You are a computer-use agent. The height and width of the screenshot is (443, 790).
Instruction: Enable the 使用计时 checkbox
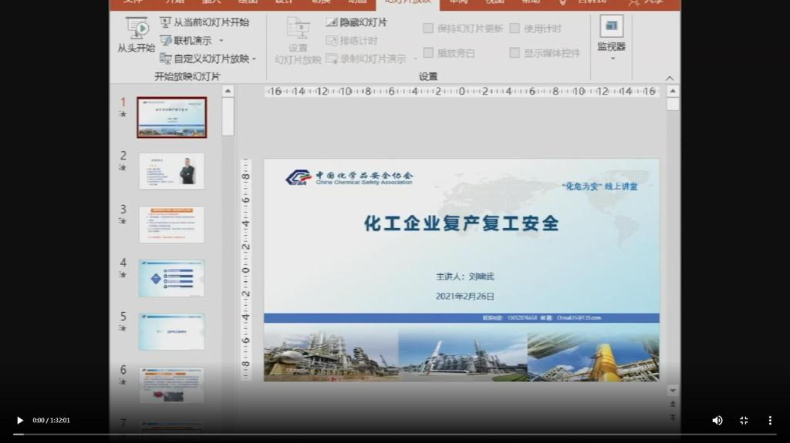pos(515,29)
